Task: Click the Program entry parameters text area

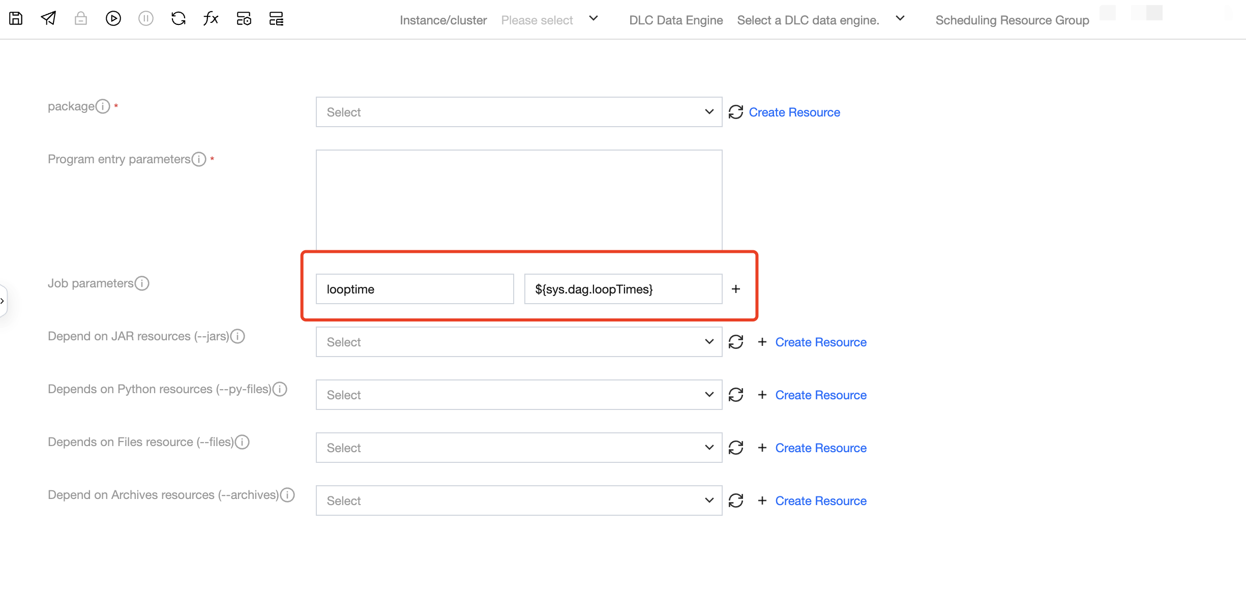Action: [518, 199]
